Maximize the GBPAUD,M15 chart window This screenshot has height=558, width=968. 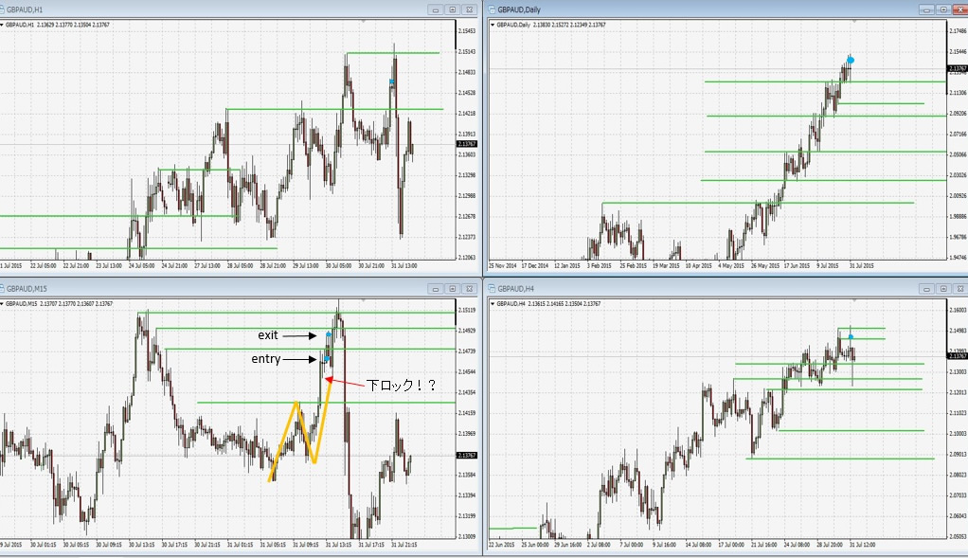[453, 289]
